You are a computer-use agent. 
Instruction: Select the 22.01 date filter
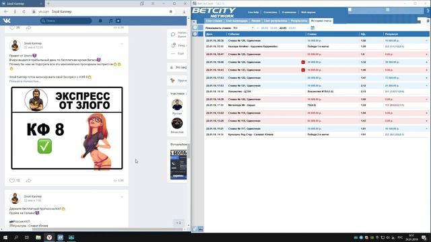pyautogui.click(x=283, y=28)
